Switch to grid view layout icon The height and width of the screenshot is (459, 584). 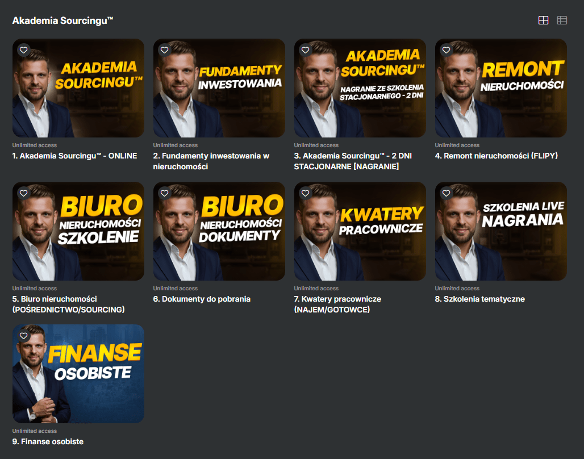[x=544, y=20]
